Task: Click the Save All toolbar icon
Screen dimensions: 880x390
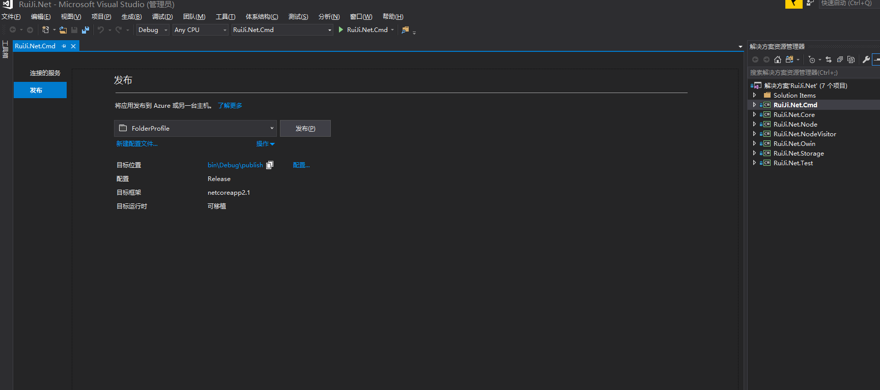Action: pyautogui.click(x=86, y=30)
